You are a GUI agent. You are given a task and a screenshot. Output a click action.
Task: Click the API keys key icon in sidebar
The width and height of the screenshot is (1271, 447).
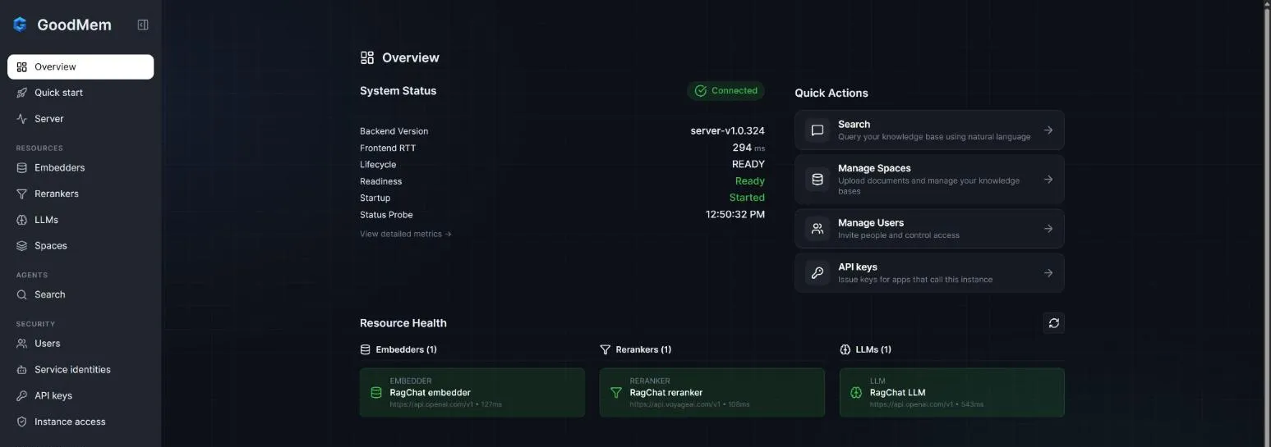(x=22, y=395)
